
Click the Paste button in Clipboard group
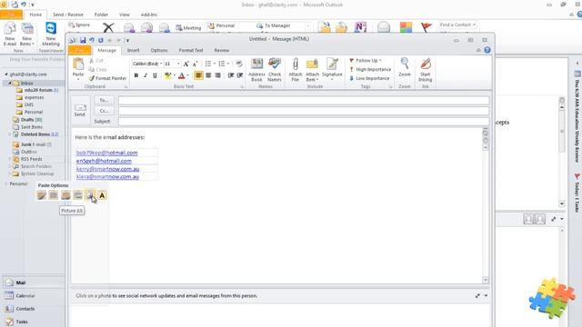click(x=78, y=69)
